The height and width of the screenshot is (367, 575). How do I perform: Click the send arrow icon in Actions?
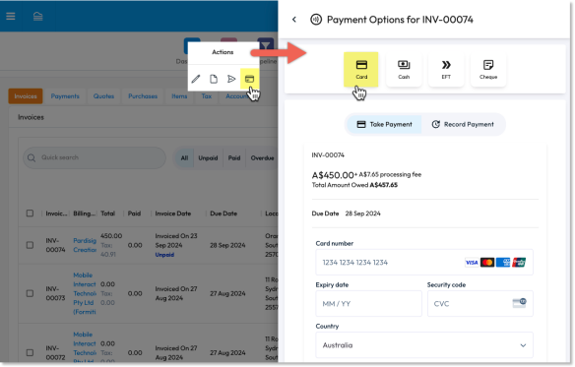231,79
